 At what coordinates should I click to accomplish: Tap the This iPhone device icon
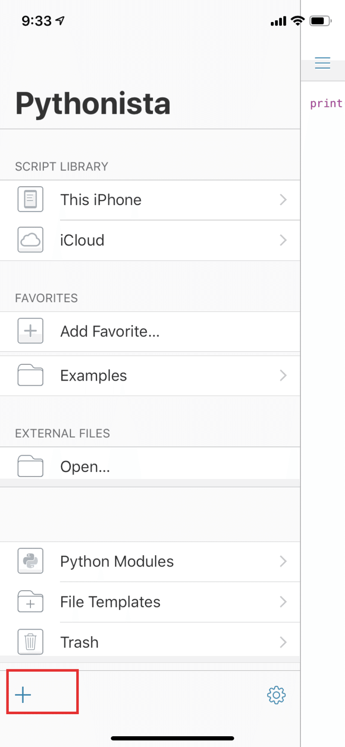click(30, 199)
